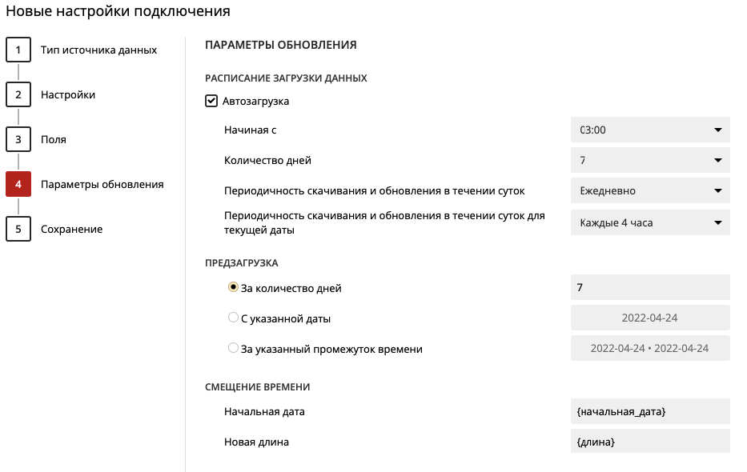This screenshot has width=747, height=472.
Task: Go to step 1 number box
Action: (x=18, y=50)
